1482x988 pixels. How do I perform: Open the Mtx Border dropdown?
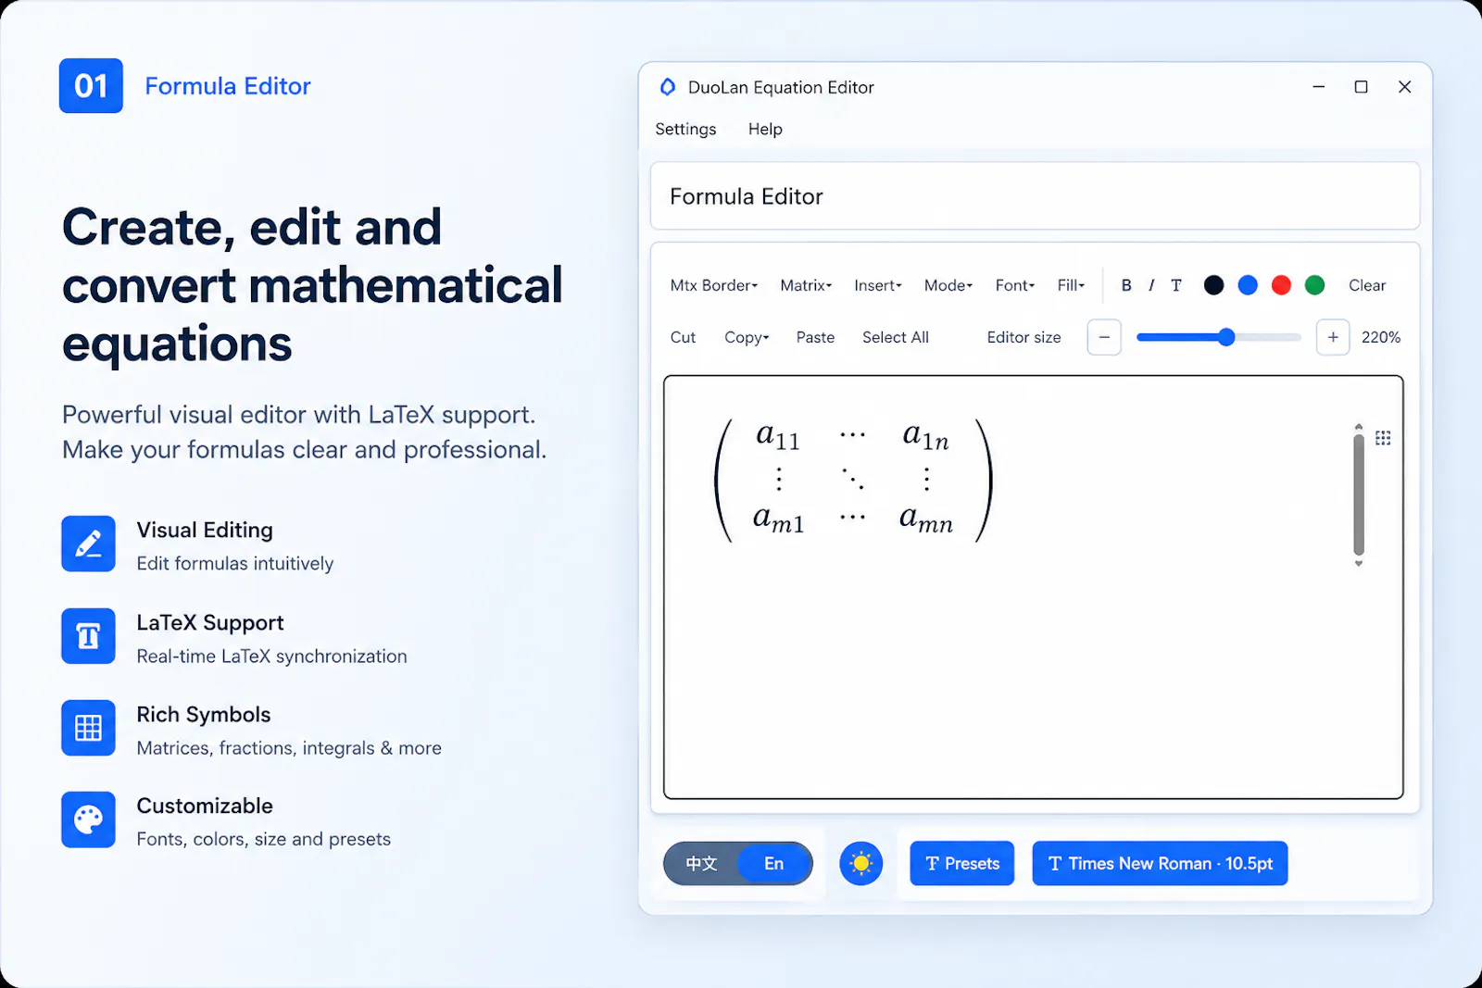point(714,285)
